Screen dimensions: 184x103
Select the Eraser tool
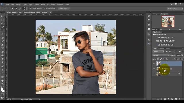[3, 52]
